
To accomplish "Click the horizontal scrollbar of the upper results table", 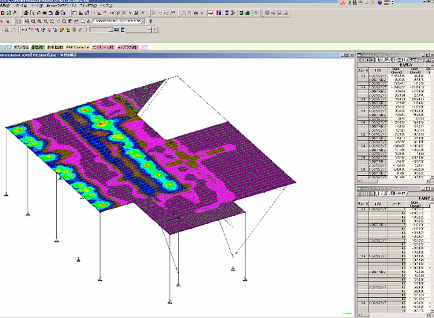I will point(394,181).
